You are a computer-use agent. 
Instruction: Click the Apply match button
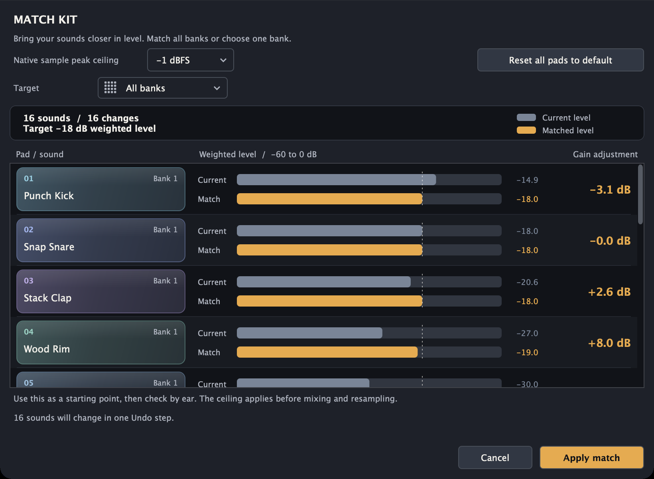click(x=591, y=457)
